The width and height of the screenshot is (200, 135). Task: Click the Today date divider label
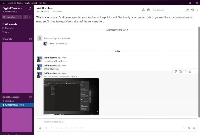click(117, 51)
